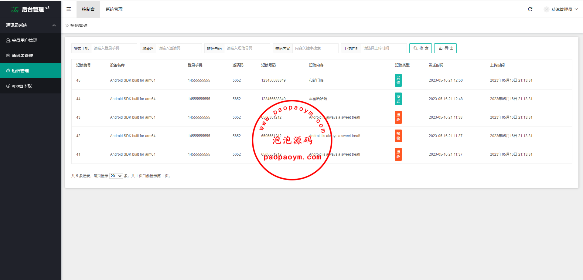The height and width of the screenshot is (280, 583).
Task: Click the 导出 export button
Action: pos(445,48)
